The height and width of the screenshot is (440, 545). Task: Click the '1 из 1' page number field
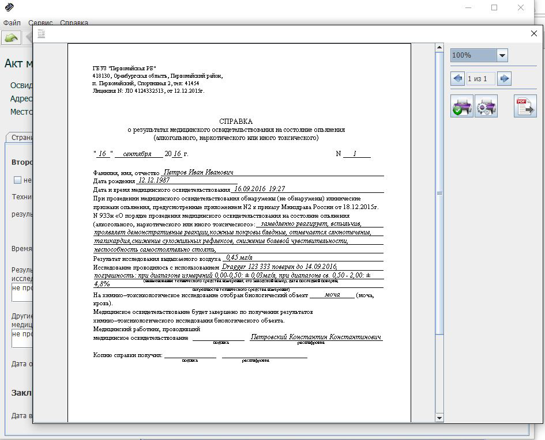tap(480, 78)
